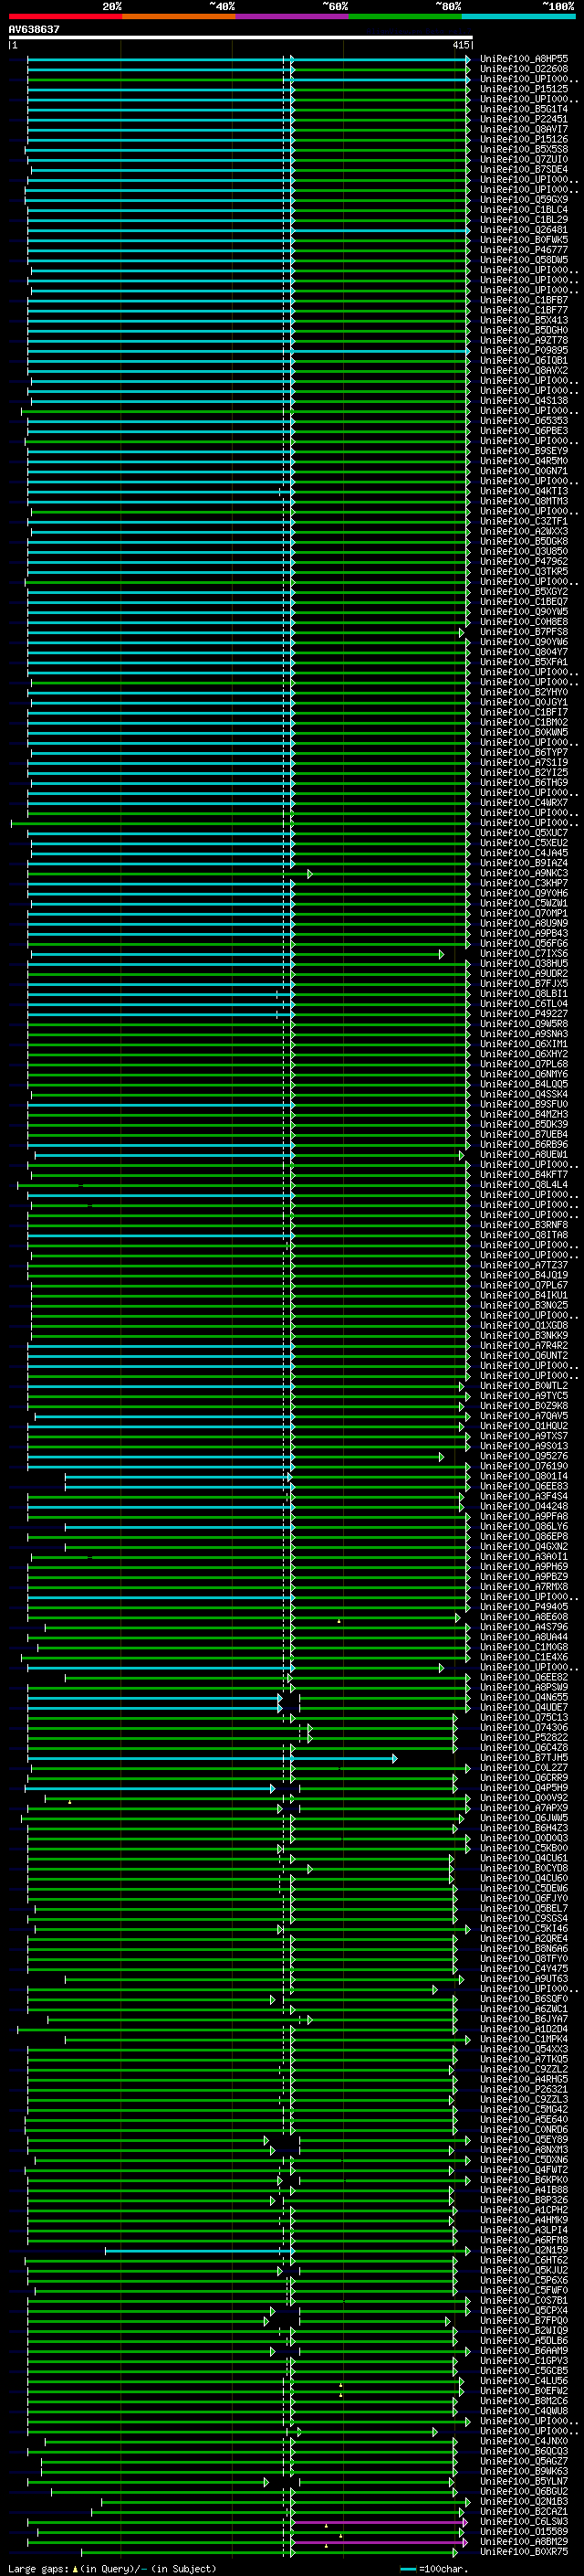
Task: Open the hit UniRef100_O44248
Action: [x=524, y=1506]
